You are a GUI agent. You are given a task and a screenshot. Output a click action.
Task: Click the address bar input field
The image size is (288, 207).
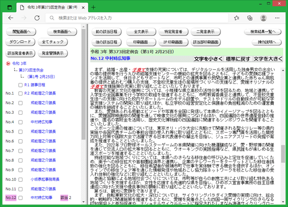click(137, 18)
